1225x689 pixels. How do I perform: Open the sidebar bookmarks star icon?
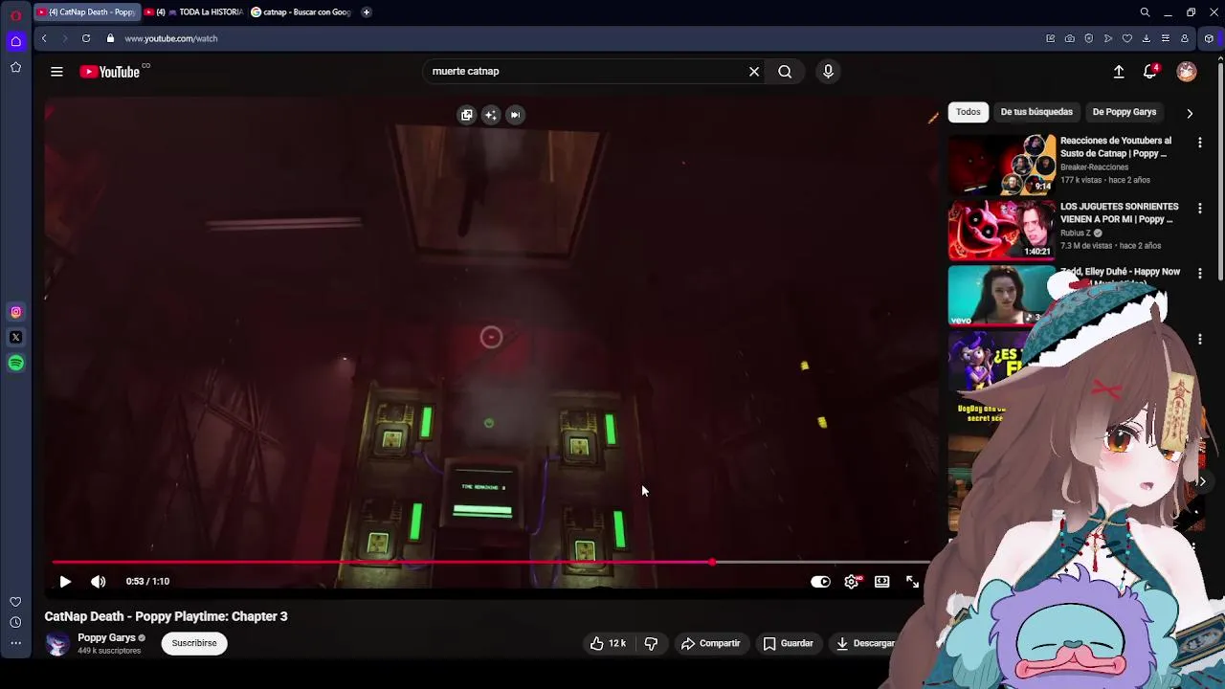(15, 67)
